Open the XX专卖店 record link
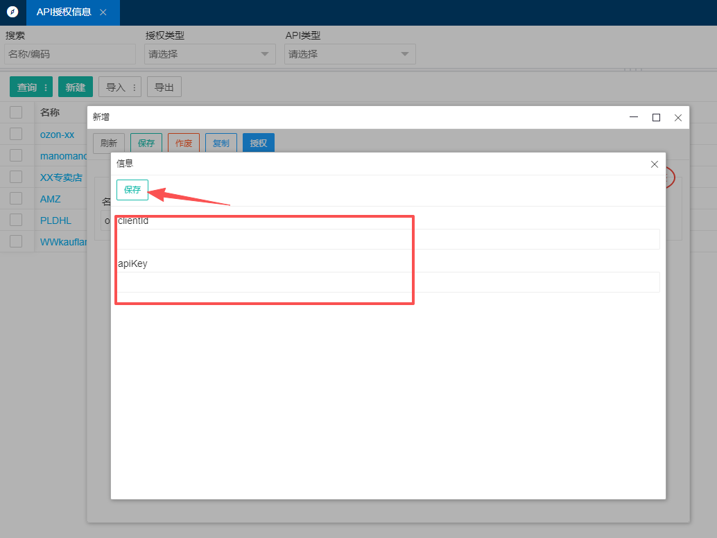717x538 pixels. (x=61, y=177)
